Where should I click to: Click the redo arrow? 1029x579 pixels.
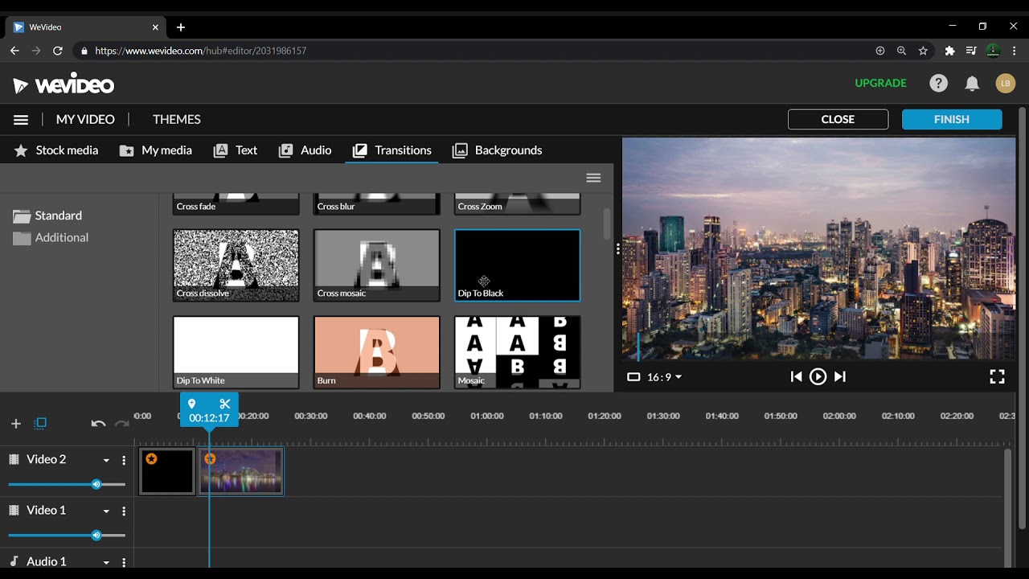coord(121,424)
